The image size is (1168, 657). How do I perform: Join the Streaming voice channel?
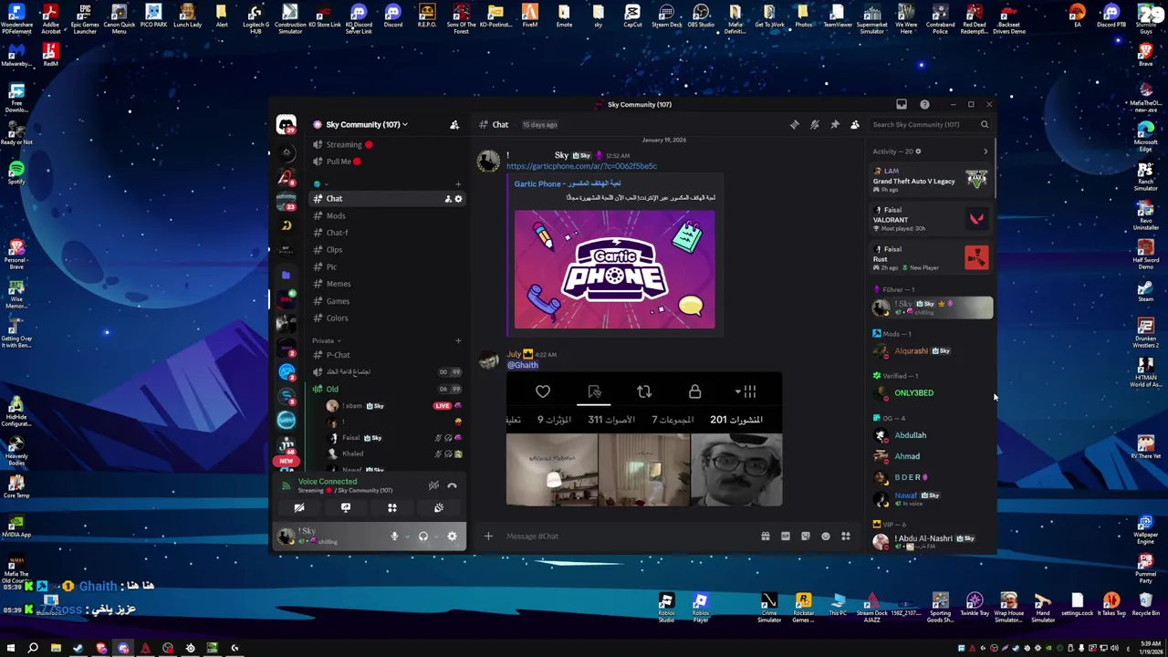pyautogui.click(x=344, y=145)
